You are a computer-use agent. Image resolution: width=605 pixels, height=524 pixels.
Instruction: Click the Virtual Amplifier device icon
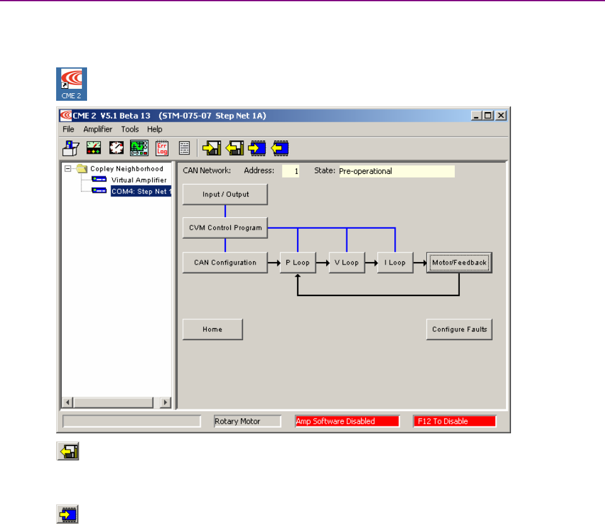coord(99,179)
